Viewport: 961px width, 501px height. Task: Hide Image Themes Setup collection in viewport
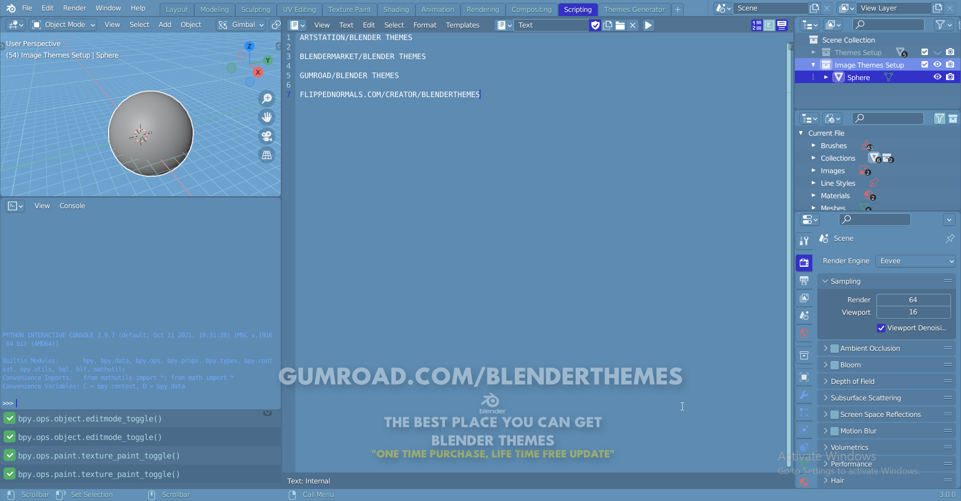(937, 65)
